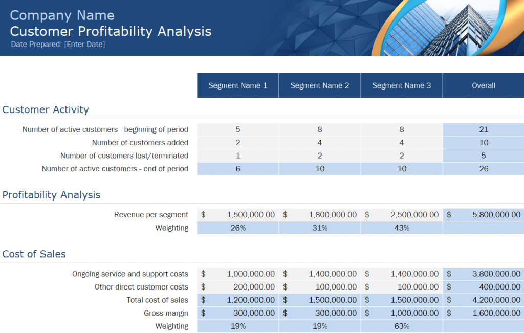Click the Company Name title text
The image size is (524, 333).
62,15
